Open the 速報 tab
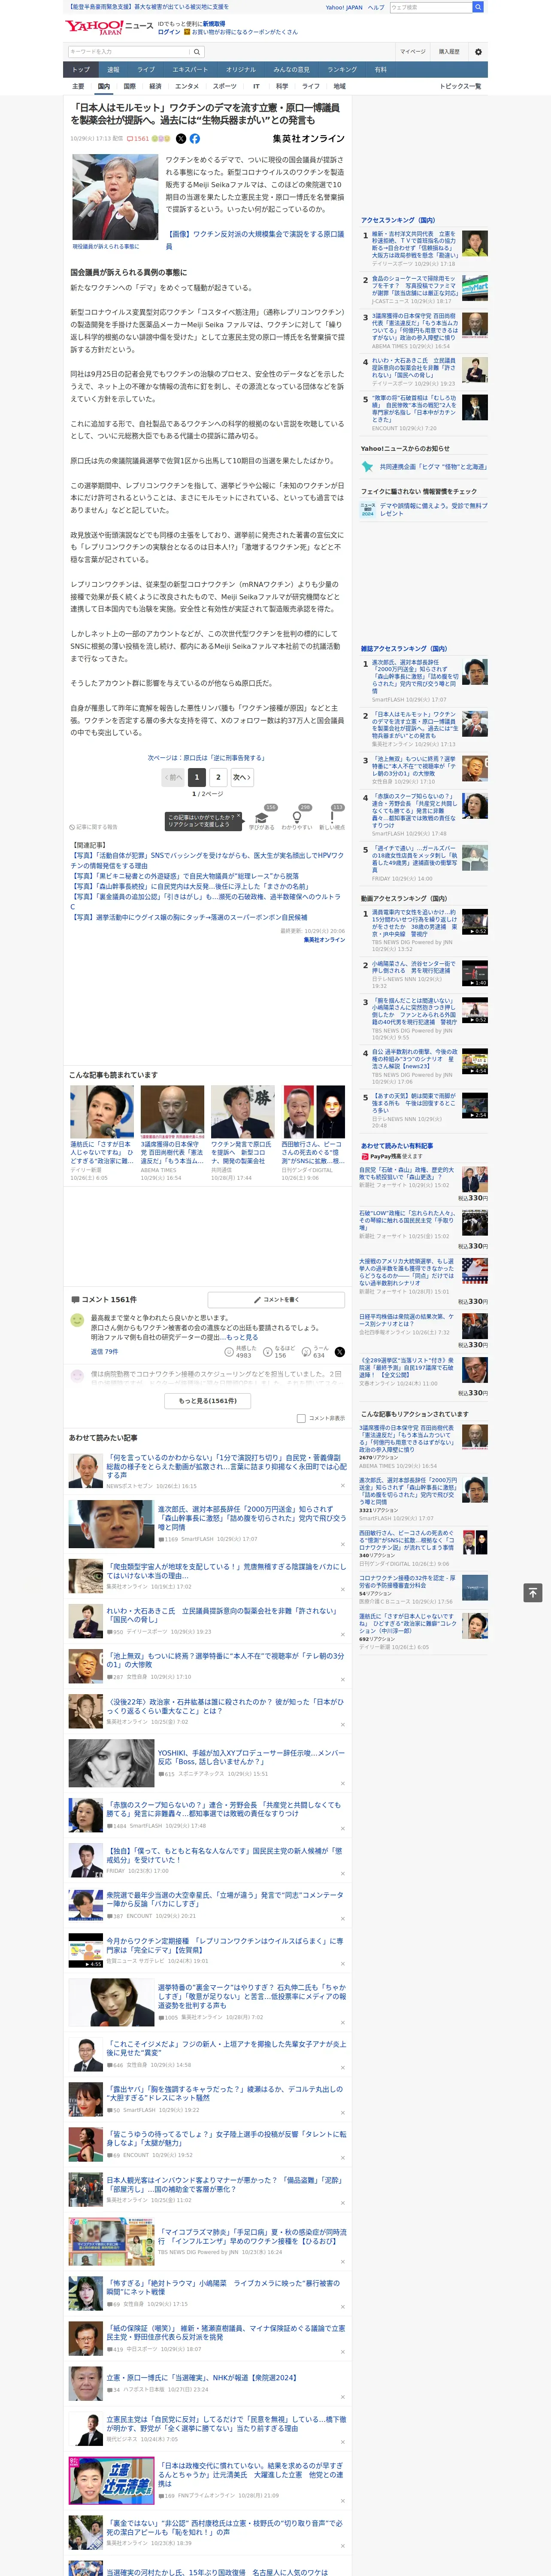Viewport: 551px width, 2576px height. tap(113, 69)
